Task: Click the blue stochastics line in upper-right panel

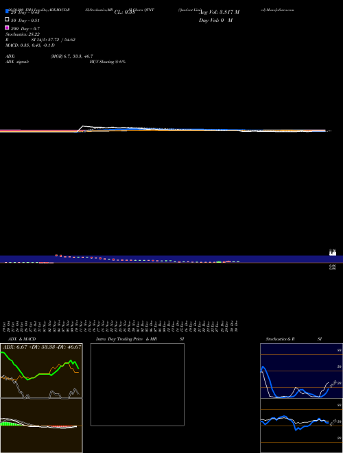Action: pyautogui.click(x=294, y=382)
